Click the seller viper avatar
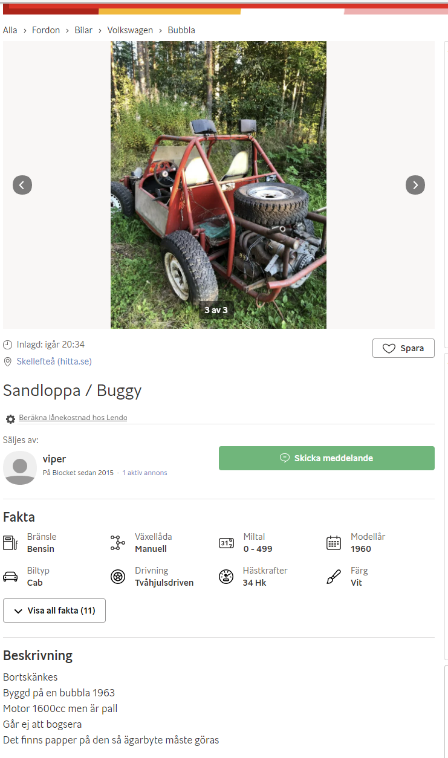448x758 pixels. click(x=20, y=467)
